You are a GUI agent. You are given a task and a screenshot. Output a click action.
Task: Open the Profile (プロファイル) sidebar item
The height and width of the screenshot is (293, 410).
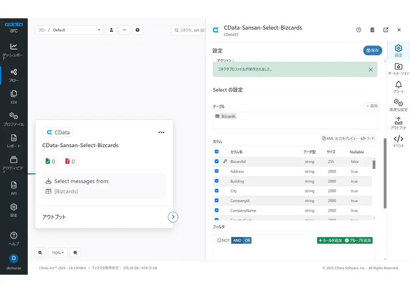[x=13, y=119]
